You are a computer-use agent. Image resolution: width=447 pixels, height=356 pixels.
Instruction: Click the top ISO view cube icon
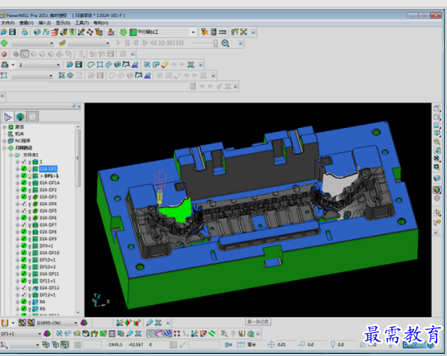(x=437, y=133)
